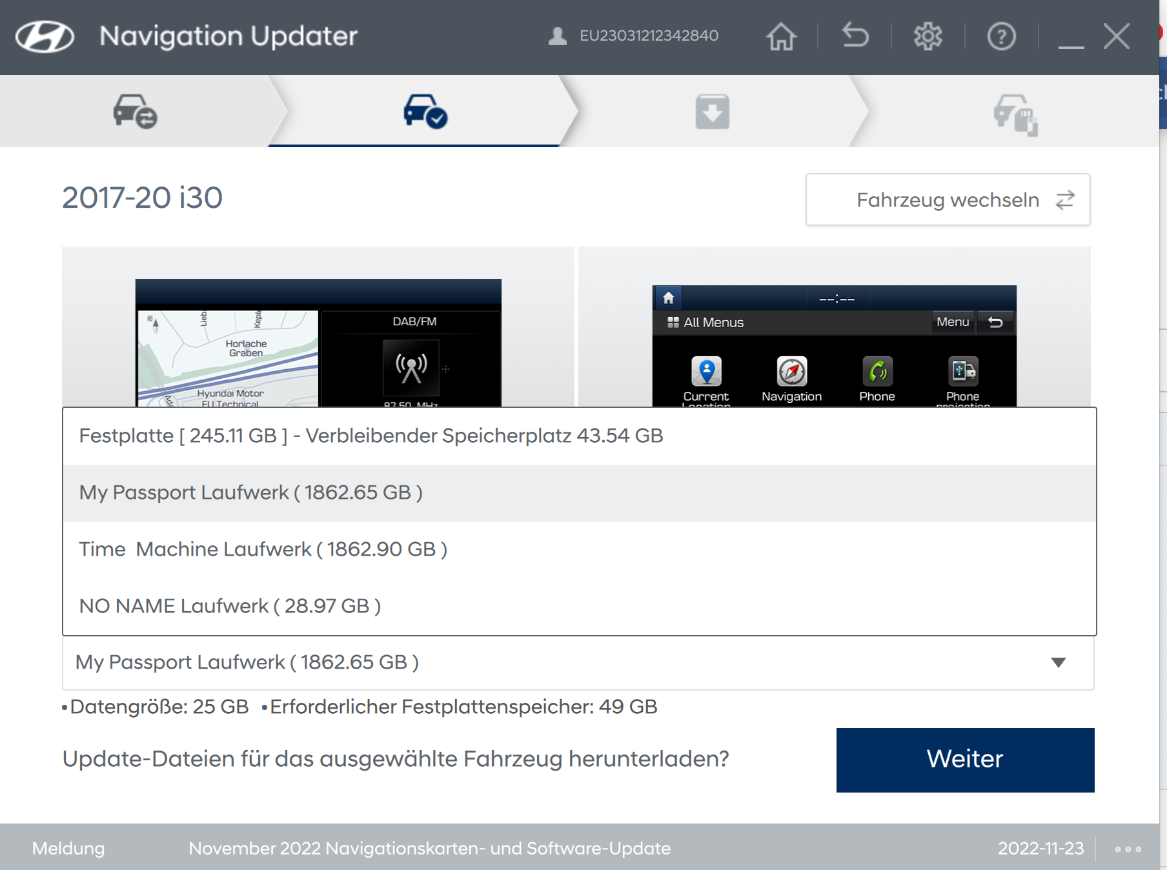
Task: Click Weiter to continue
Action: click(965, 760)
